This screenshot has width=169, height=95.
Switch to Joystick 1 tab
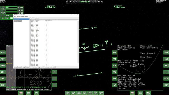click(x=32, y=18)
